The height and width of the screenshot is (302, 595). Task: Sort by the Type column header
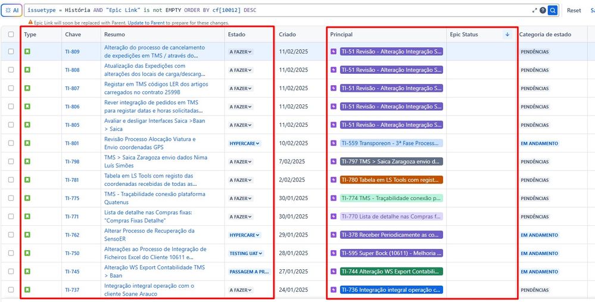(30, 34)
